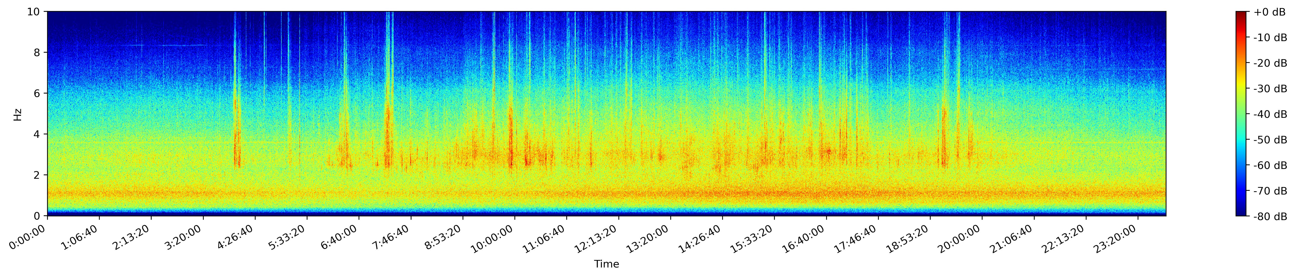Click the Hz y-axis title
This screenshot has width=1295, height=277.
tap(18, 114)
